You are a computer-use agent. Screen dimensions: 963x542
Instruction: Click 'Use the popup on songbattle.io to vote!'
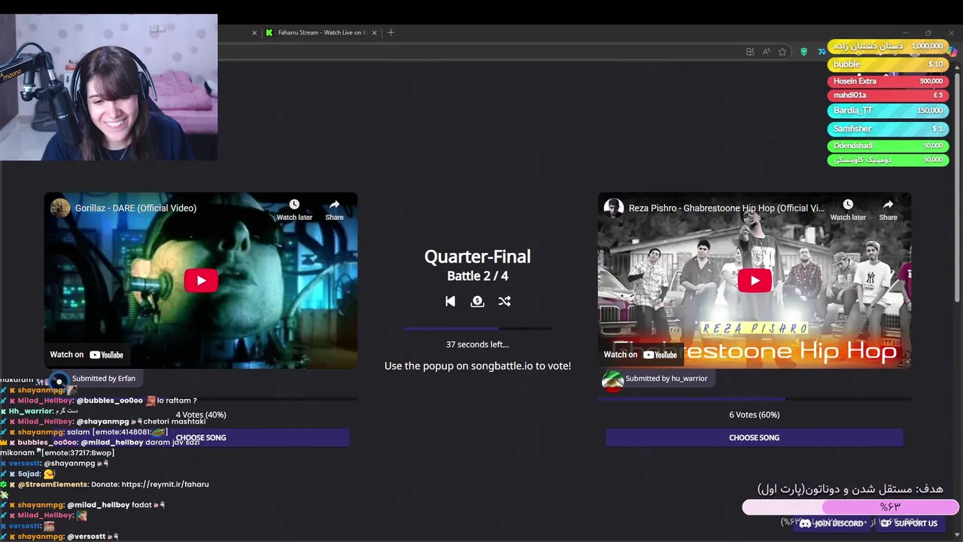click(x=477, y=366)
